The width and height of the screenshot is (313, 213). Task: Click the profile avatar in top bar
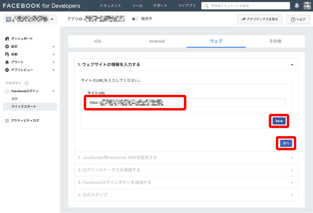click(307, 5)
